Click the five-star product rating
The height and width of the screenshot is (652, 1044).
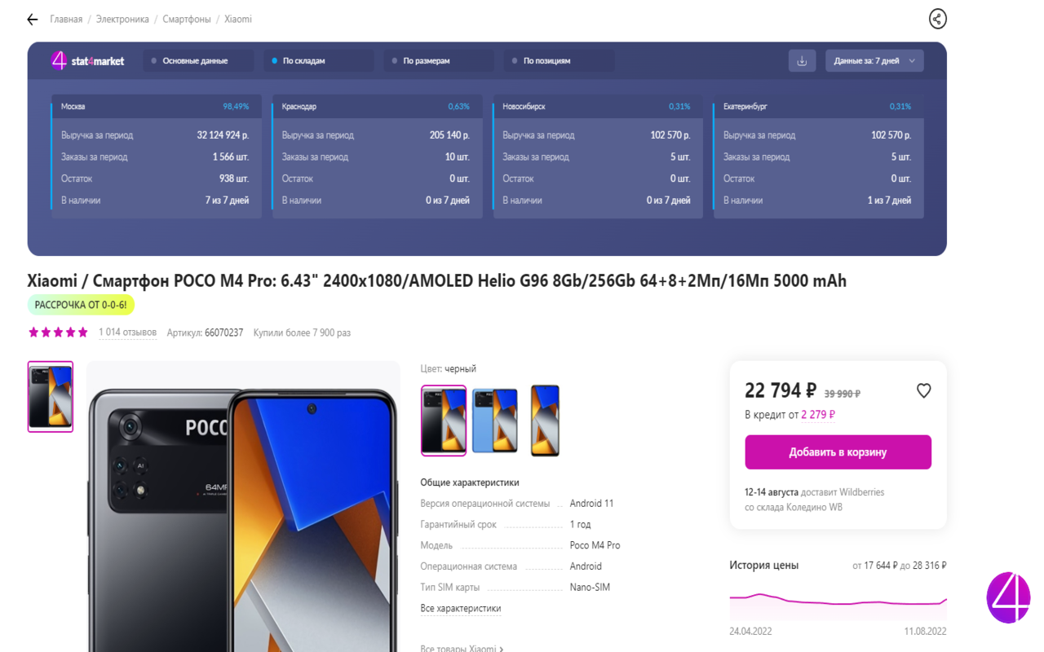[x=57, y=332]
